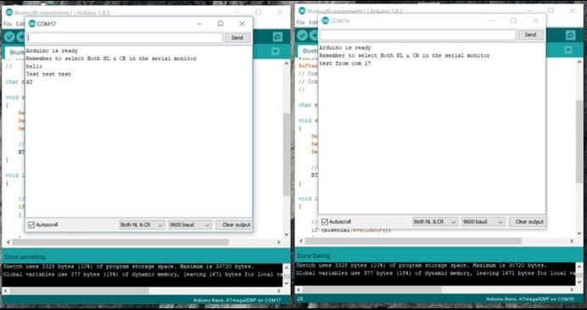The width and height of the screenshot is (587, 310).
Task: Click 'Arduino Nano, ATmega328P on COM17' status
Action: pyautogui.click(x=237, y=301)
